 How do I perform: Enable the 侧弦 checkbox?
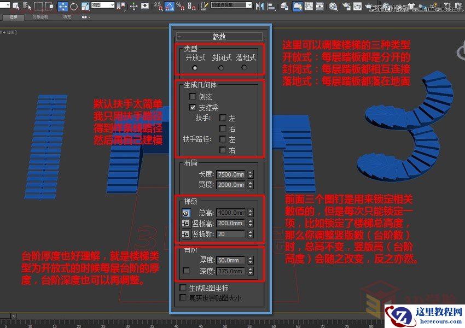[x=193, y=97]
